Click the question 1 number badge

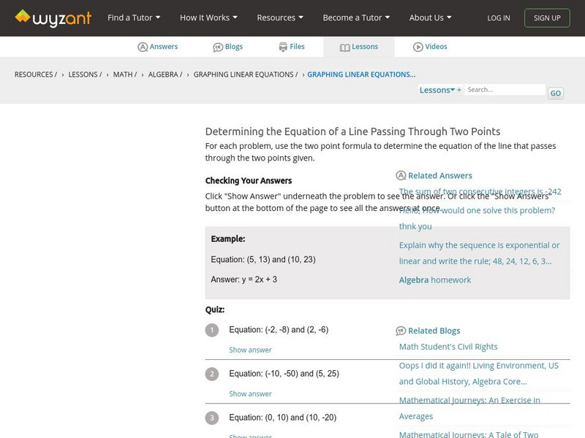212,330
